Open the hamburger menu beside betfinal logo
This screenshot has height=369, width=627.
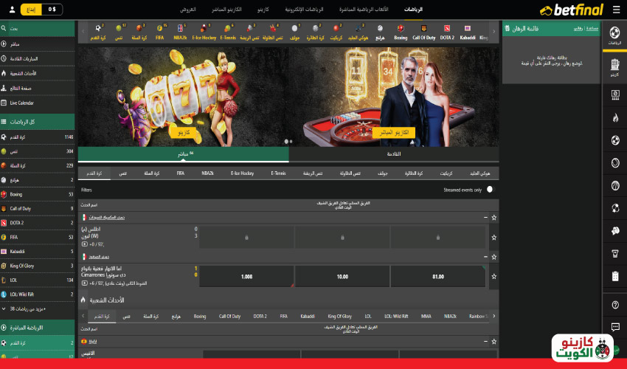615,10
